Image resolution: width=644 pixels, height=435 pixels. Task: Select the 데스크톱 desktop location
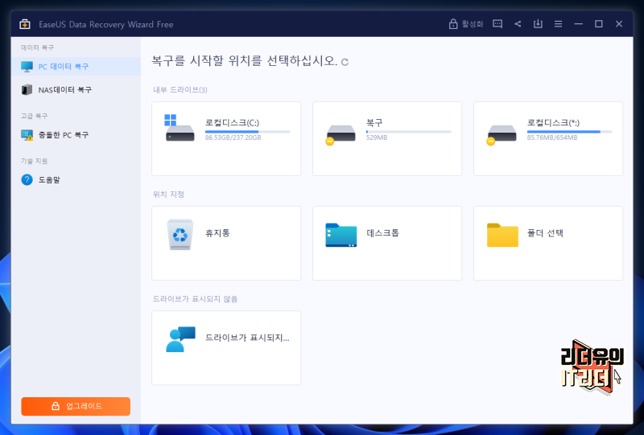coord(387,244)
